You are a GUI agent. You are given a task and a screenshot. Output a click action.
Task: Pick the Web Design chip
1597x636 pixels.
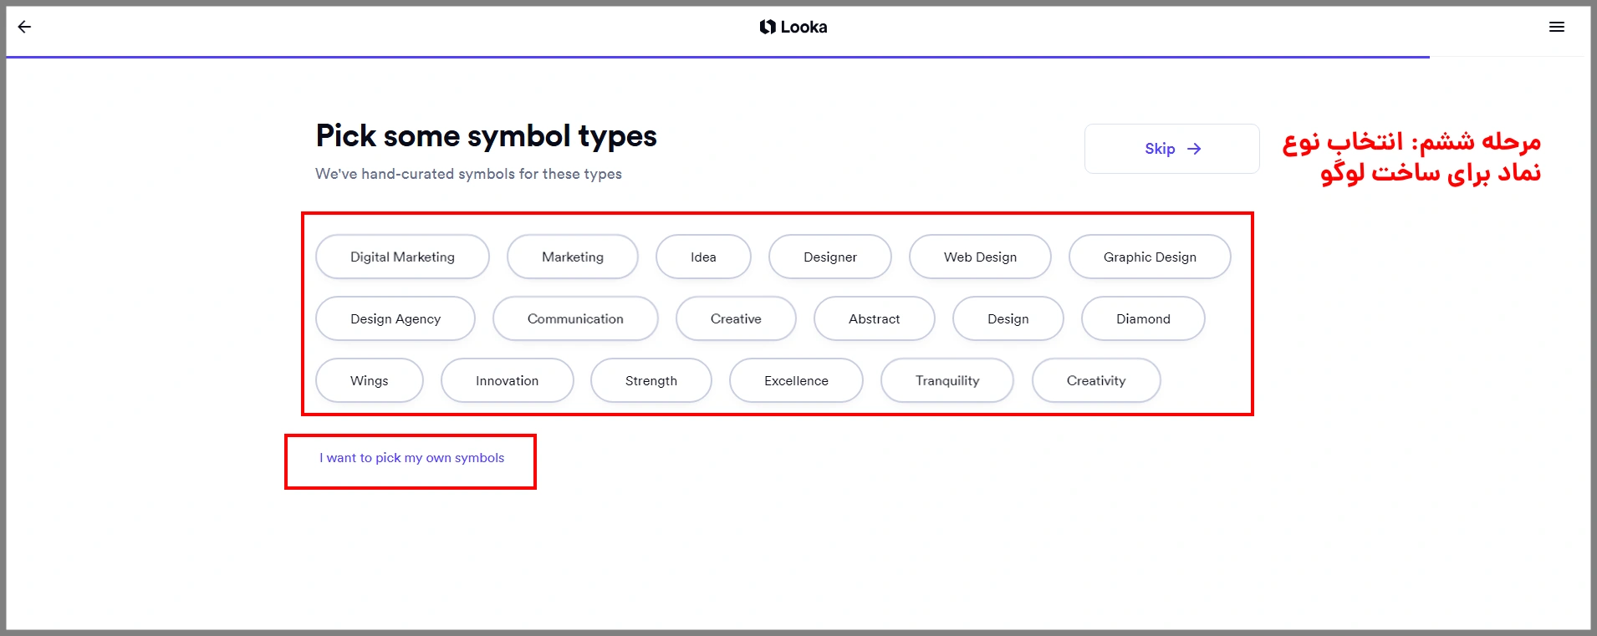pyautogui.click(x=980, y=257)
